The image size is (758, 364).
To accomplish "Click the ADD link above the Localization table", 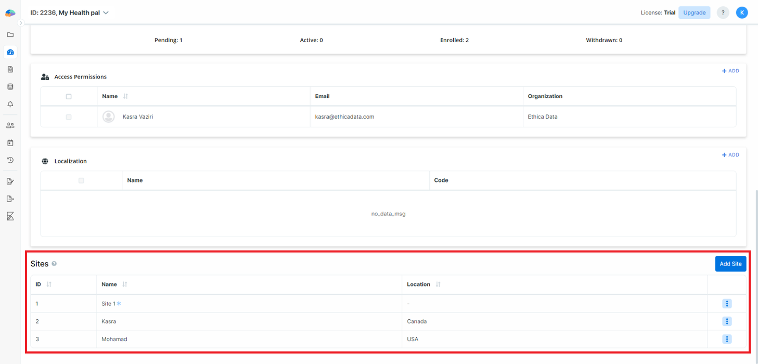I will (730, 154).
